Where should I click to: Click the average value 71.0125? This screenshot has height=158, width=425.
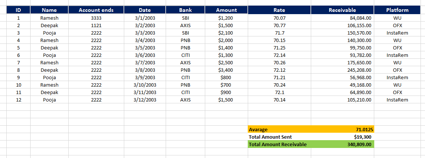click(x=342, y=129)
